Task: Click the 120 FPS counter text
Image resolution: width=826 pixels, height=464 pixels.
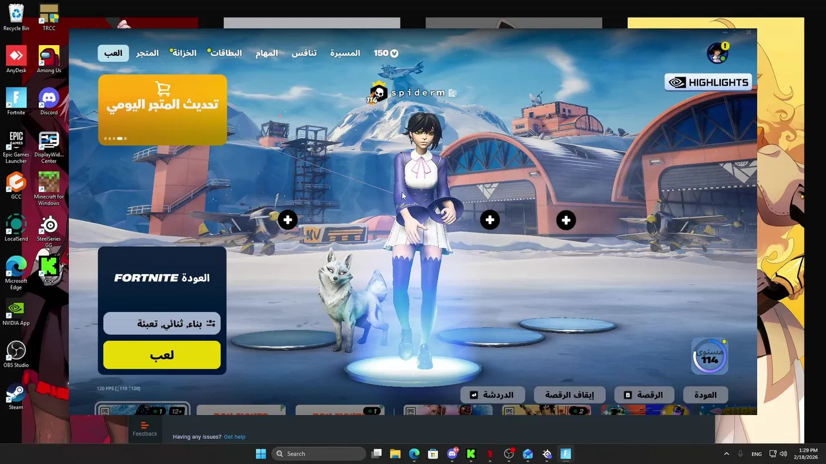Action: pyautogui.click(x=119, y=389)
